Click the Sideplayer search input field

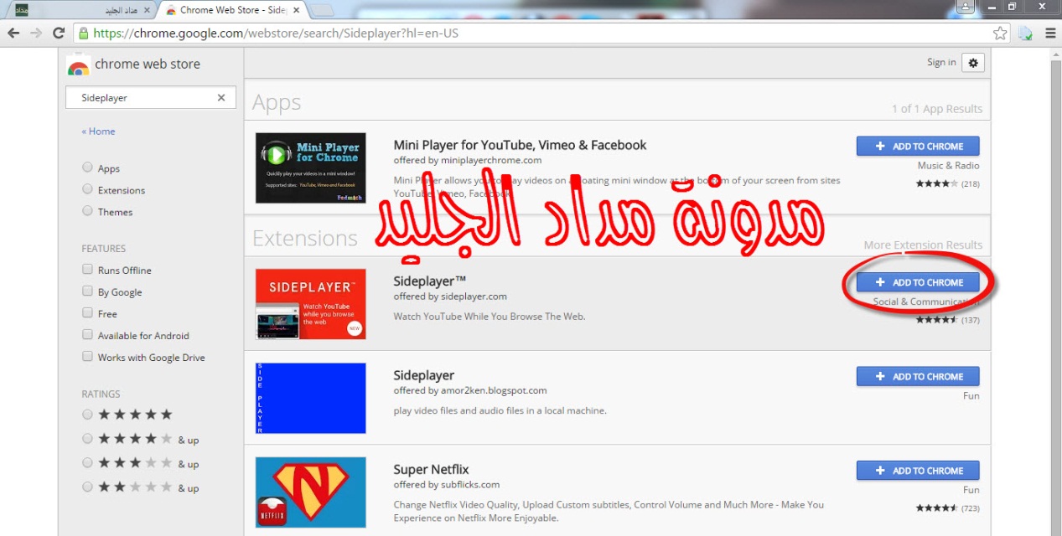tap(149, 98)
